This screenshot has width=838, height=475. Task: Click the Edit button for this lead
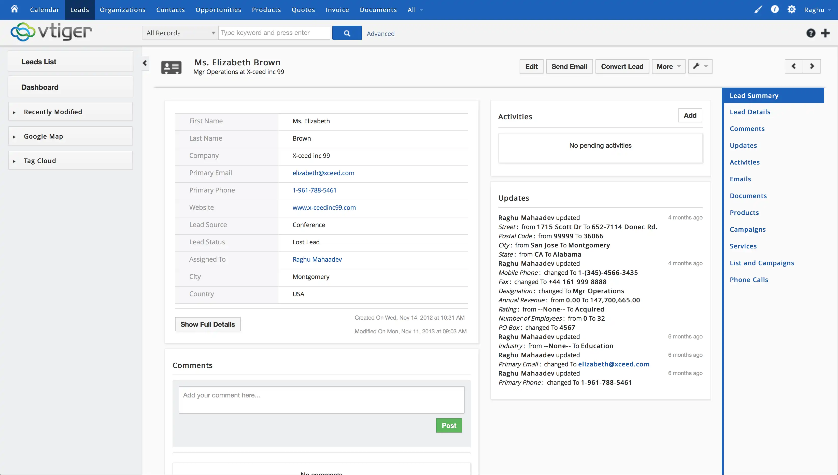[531, 66]
